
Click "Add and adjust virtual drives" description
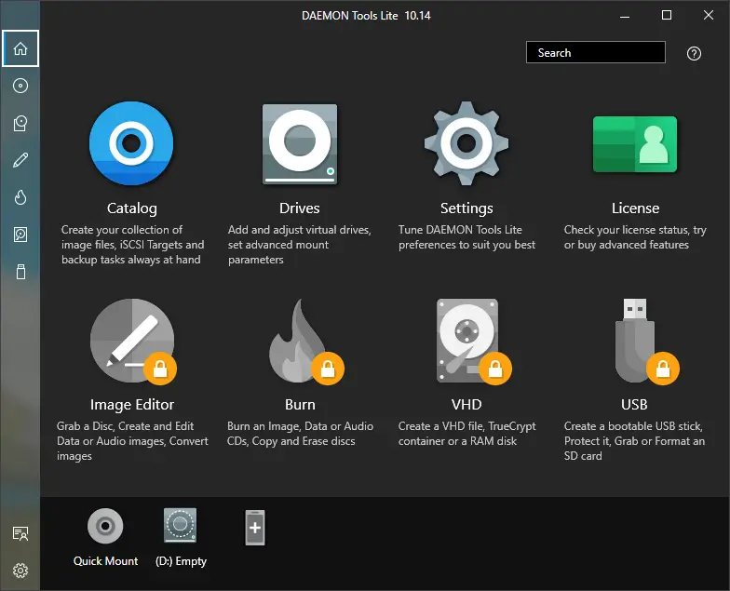pyautogui.click(x=300, y=229)
